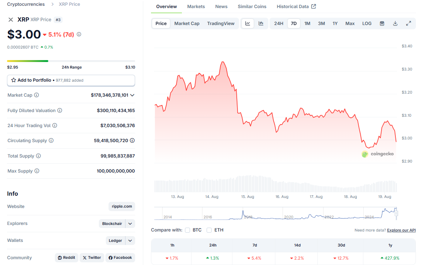Screen dimensions: 424x265
Task: Expand chart to fullscreen
Action: tap(409, 23)
